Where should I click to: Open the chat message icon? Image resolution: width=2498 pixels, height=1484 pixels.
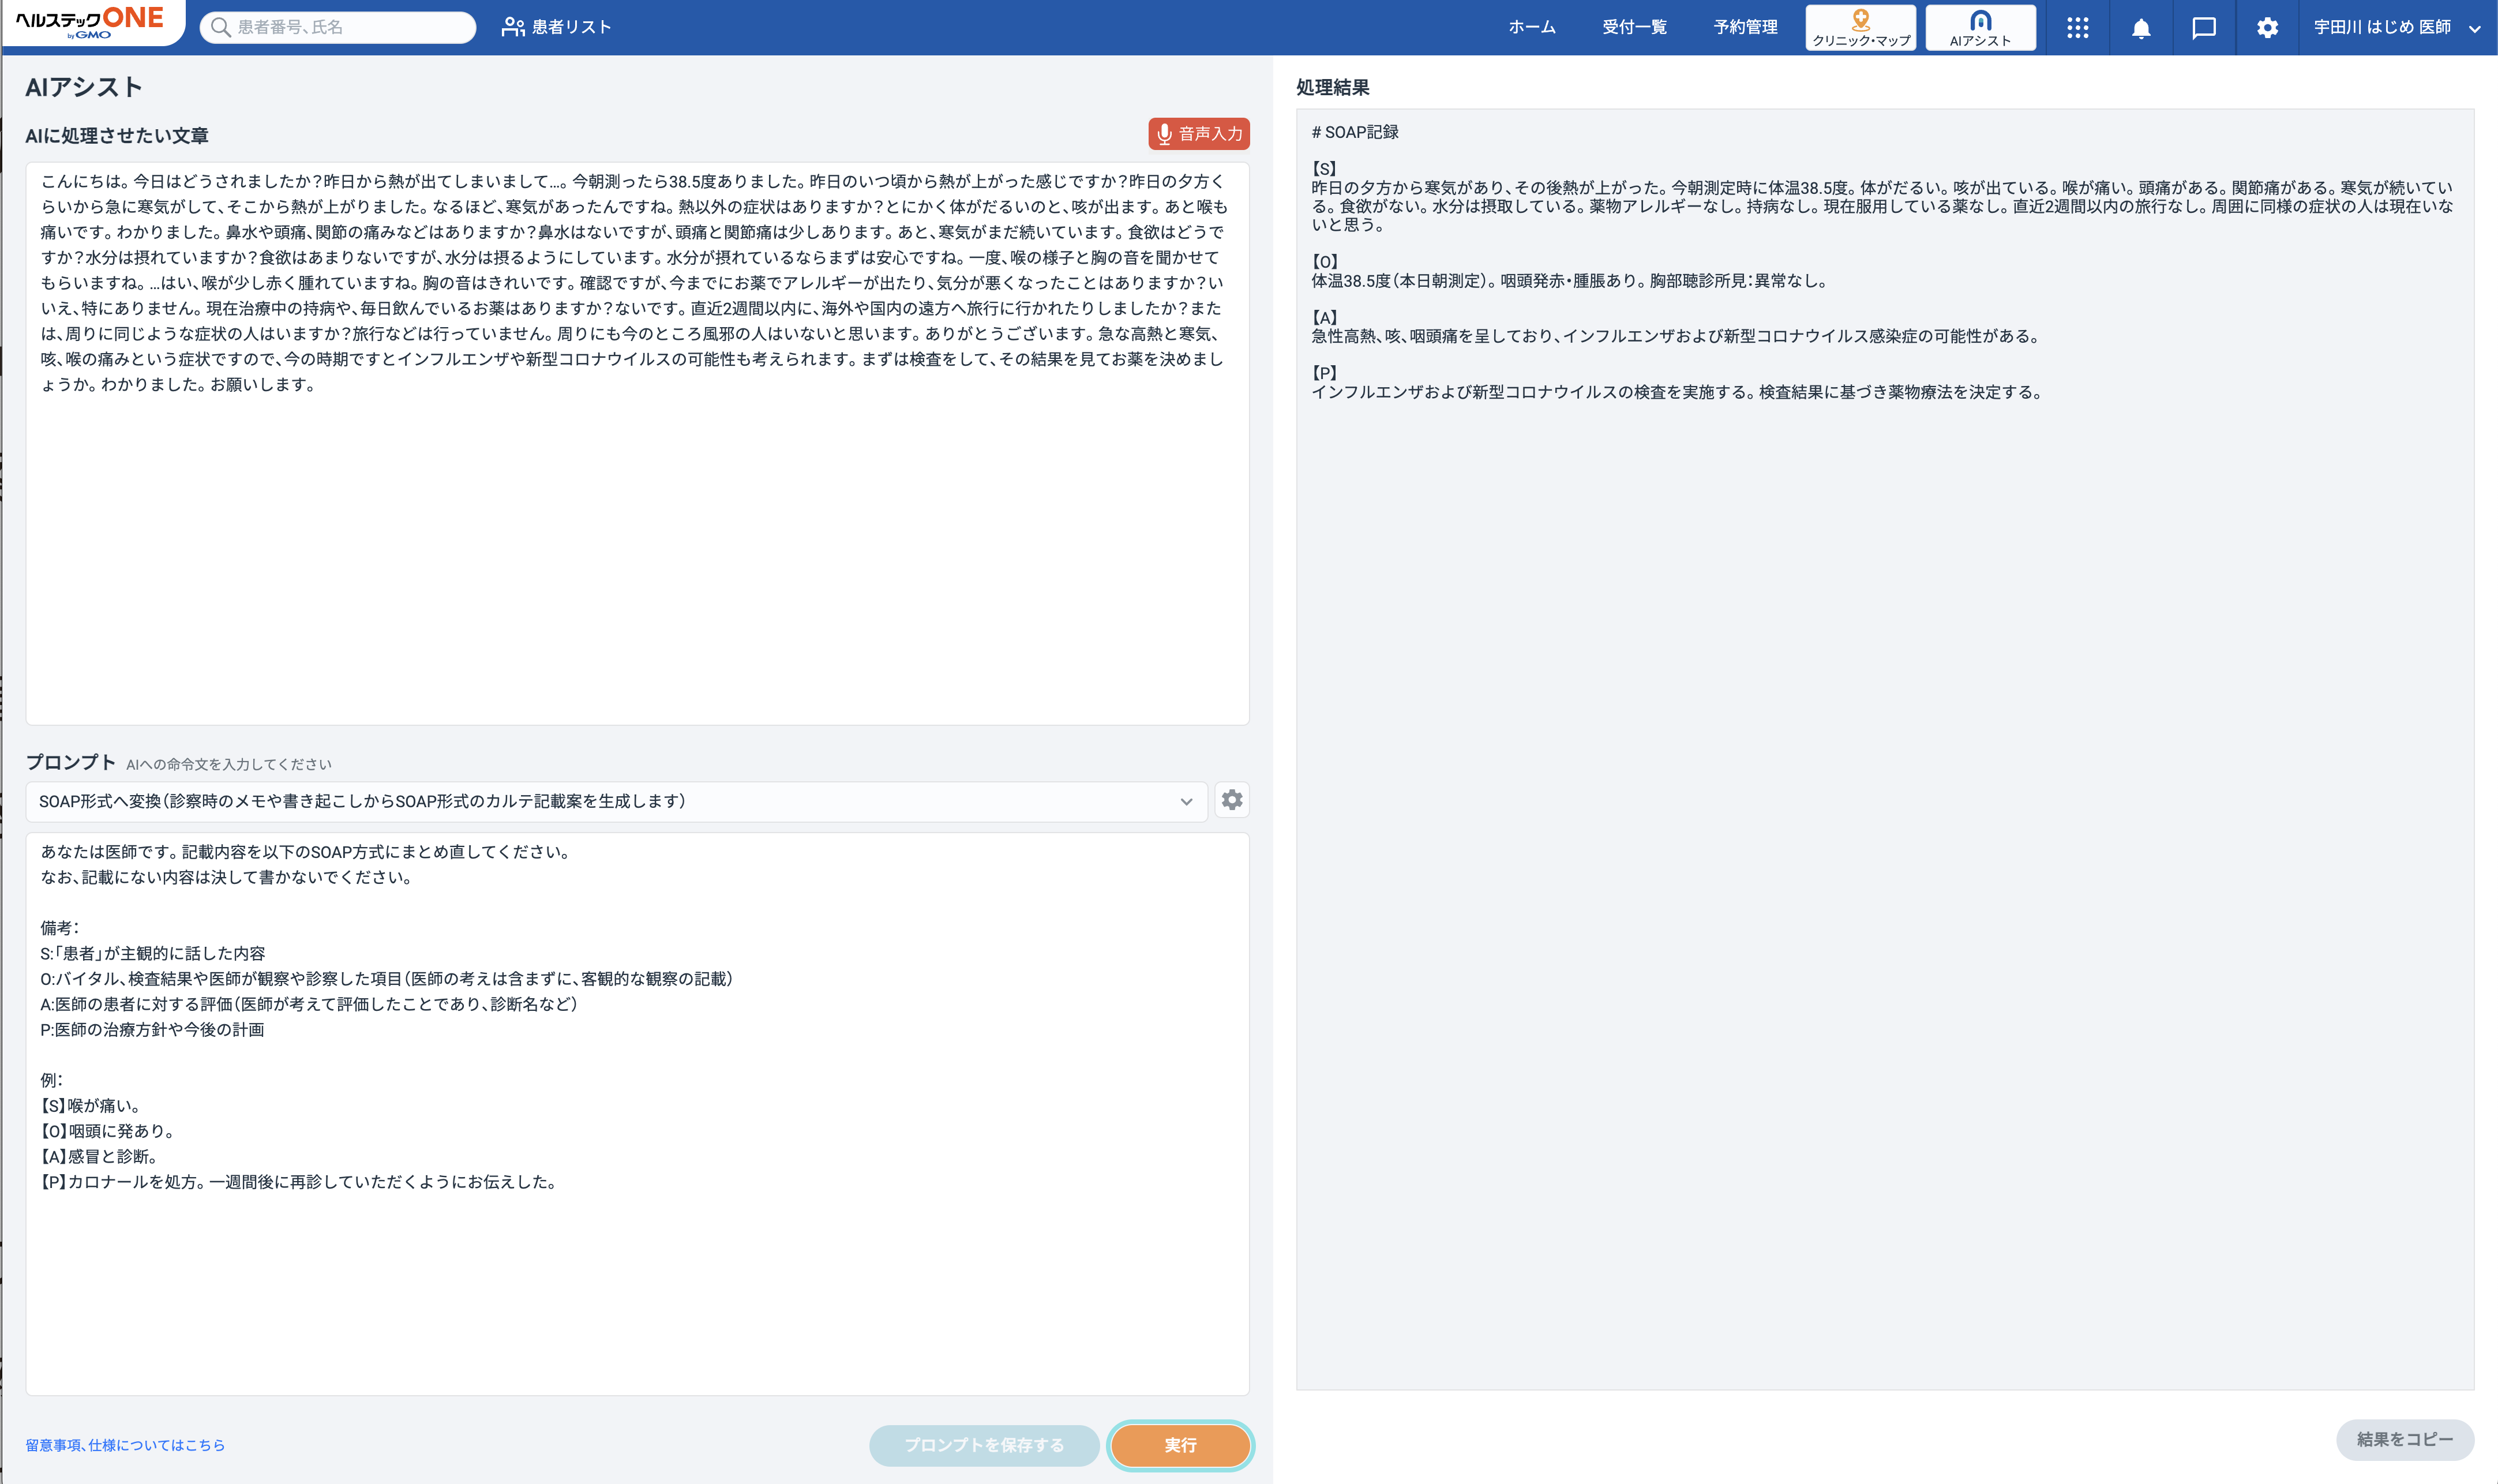click(x=2204, y=27)
